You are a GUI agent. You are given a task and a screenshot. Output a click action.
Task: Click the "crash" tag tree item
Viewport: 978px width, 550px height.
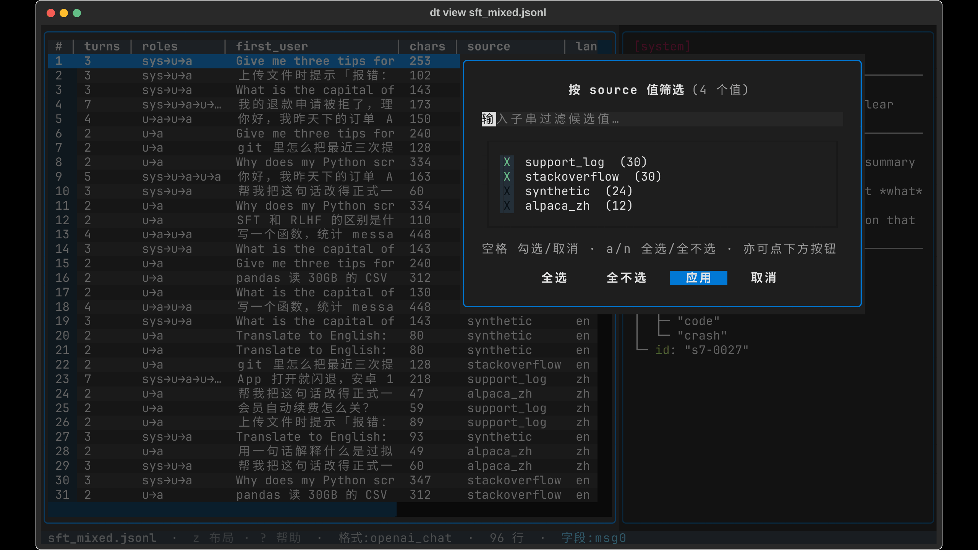[702, 335]
